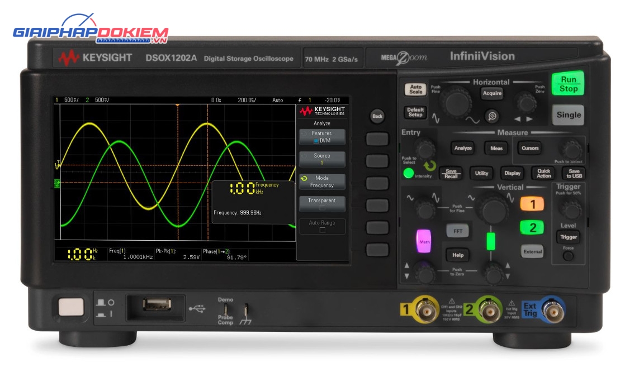The image size is (639, 377).
Task: Select the Analyze menu heading on the display
Action: [x=322, y=123]
